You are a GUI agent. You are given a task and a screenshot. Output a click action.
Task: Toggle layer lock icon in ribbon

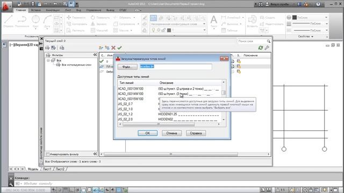[x=163, y=31]
